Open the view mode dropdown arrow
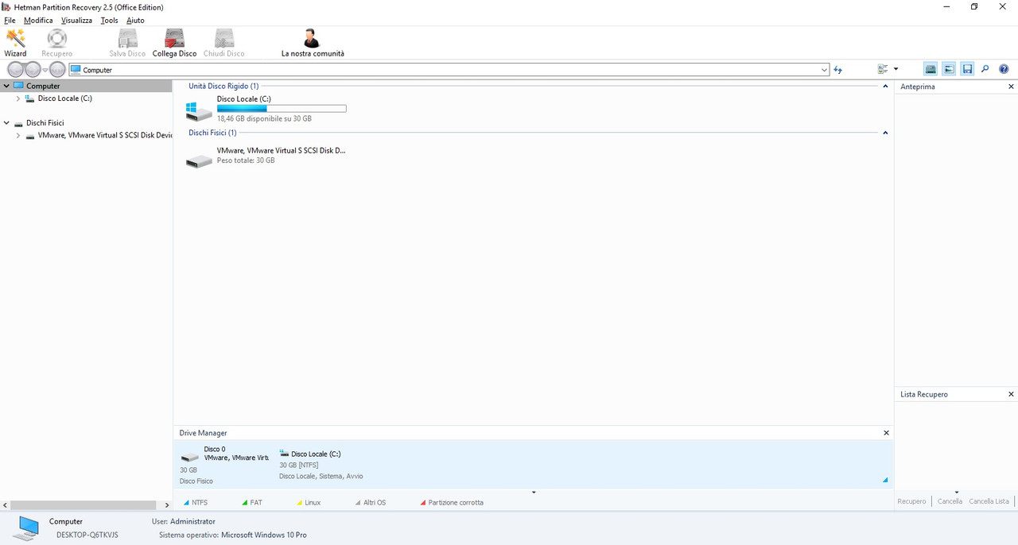Image resolution: width=1018 pixels, height=545 pixels. [896, 70]
